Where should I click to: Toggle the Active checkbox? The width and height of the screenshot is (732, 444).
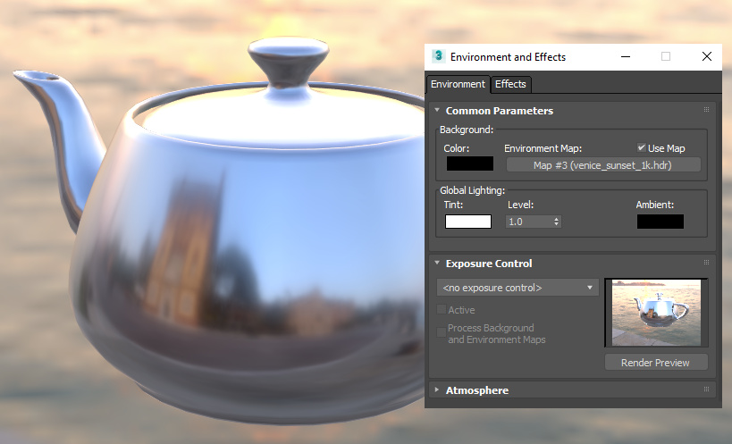point(442,309)
